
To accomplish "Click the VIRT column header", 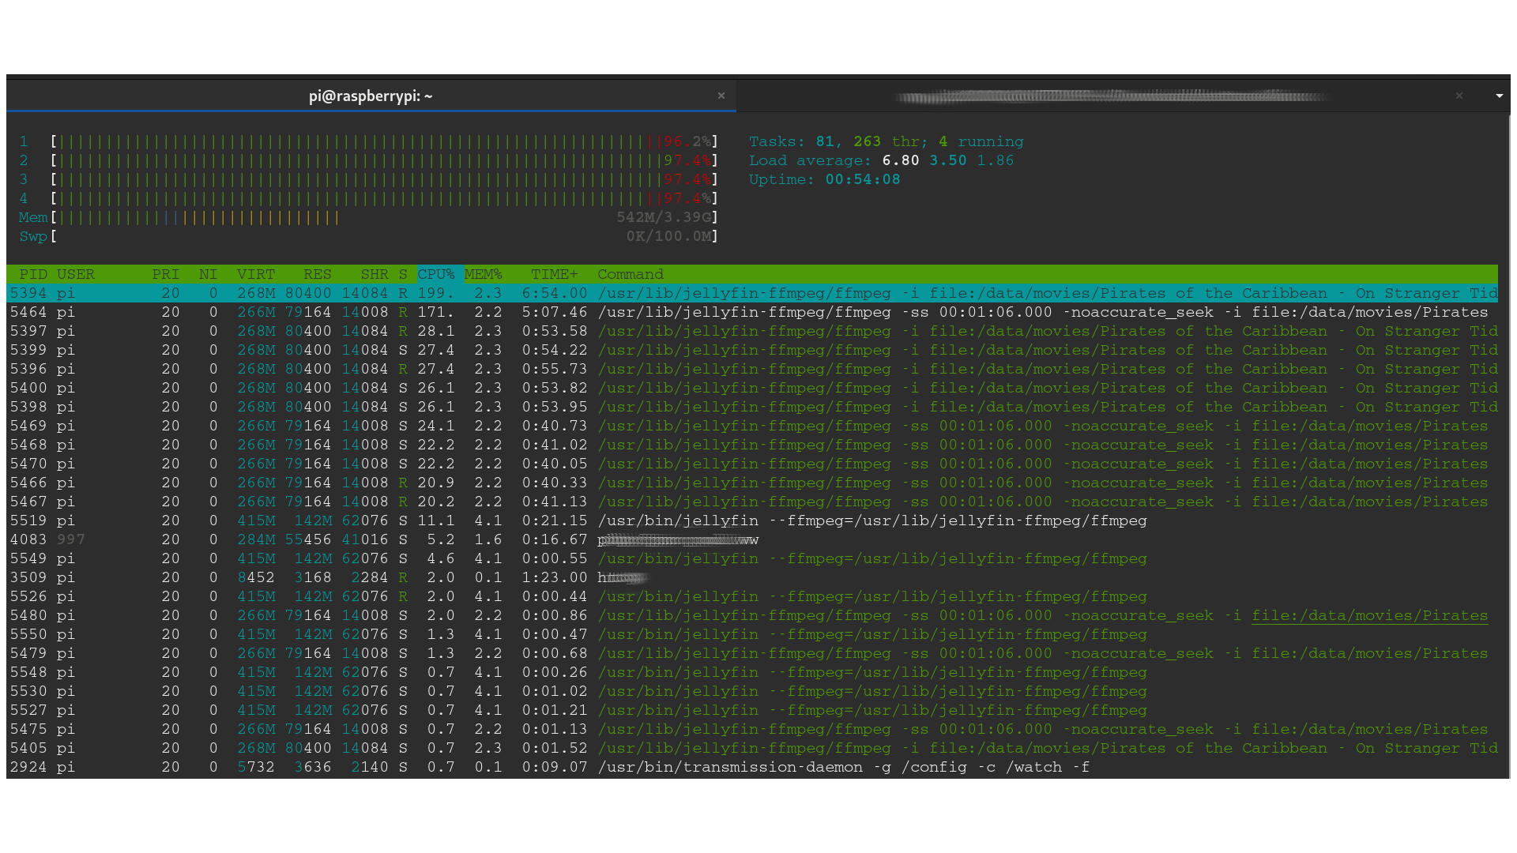I will (x=255, y=274).
